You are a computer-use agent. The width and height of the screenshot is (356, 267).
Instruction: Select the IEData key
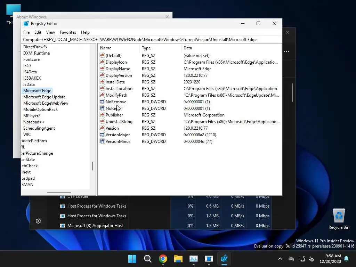[x=29, y=84]
